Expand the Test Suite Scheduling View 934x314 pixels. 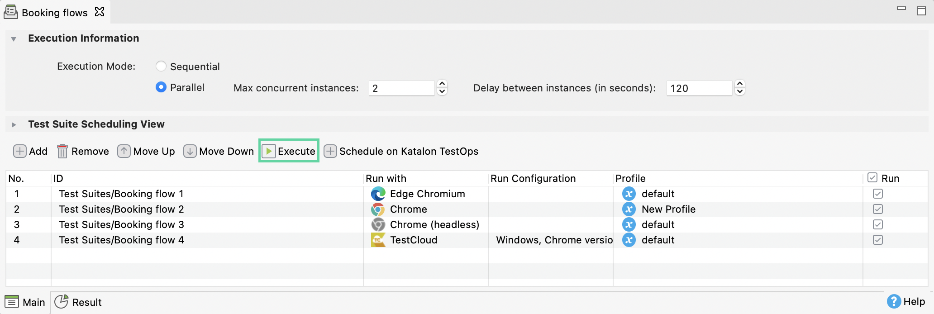pos(14,124)
